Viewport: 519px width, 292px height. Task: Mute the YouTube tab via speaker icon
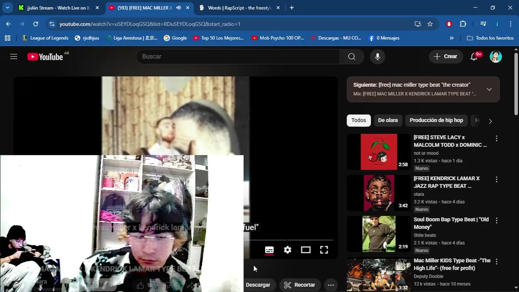click(178, 8)
